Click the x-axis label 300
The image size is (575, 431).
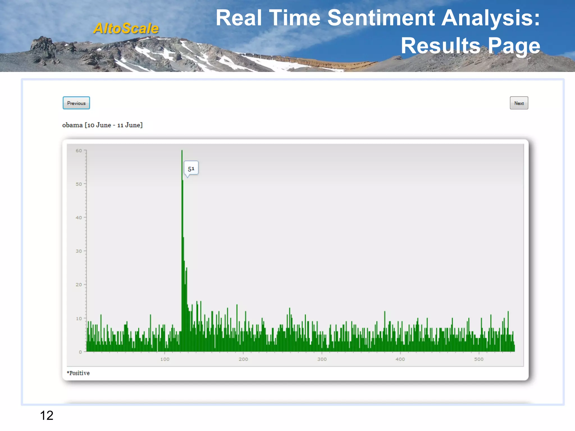(322, 359)
